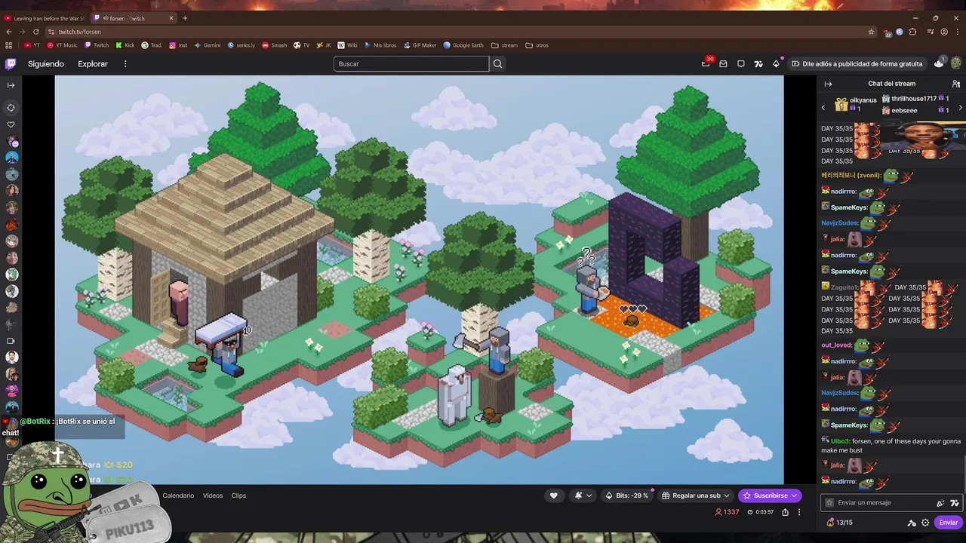Go to the Siguiendo page
Image resolution: width=966 pixels, height=543 pixels.
[46, 64]
